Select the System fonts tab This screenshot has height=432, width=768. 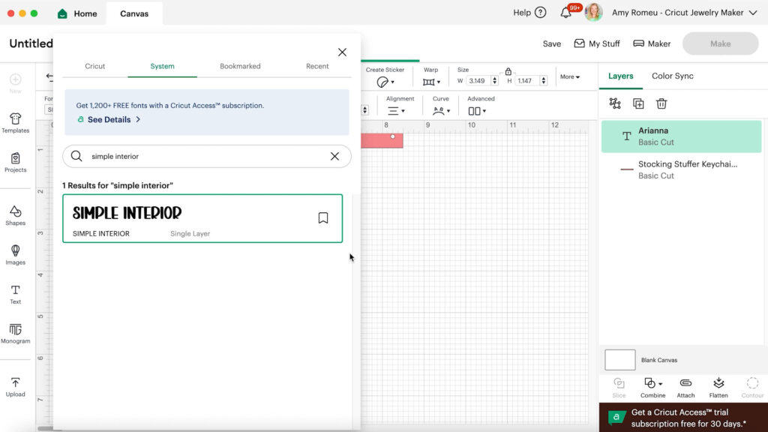162,66
